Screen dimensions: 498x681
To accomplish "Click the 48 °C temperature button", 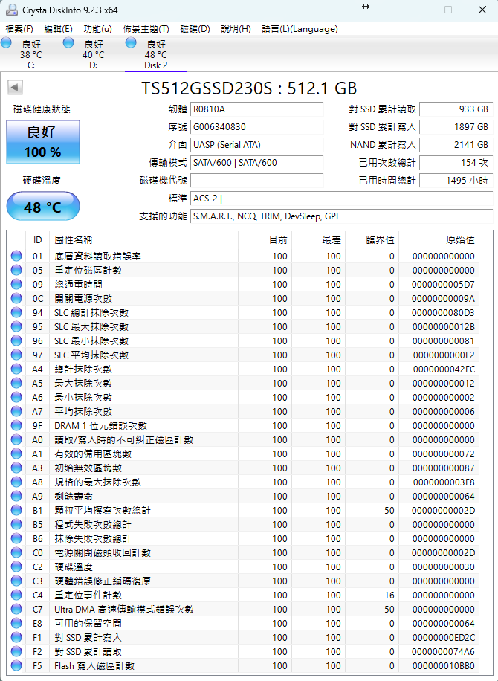I will [x=43, y=207].
